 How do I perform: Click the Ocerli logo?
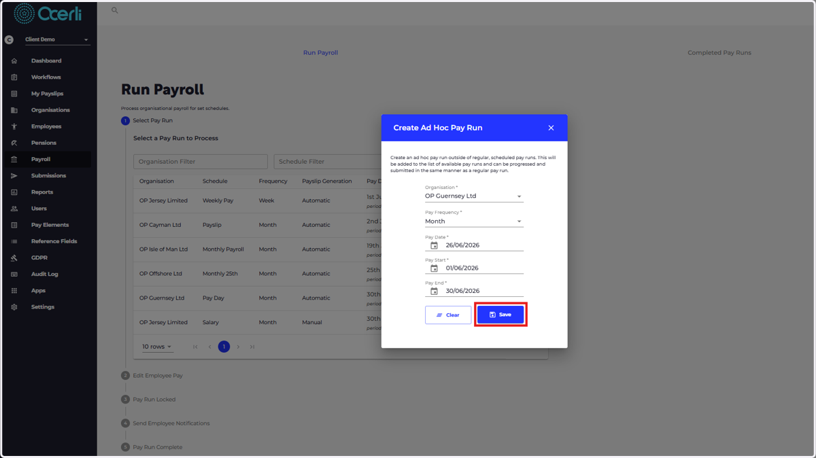pos(48,13)
